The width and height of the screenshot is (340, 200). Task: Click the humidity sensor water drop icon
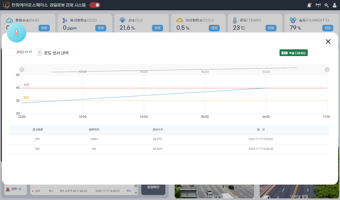tap(293, 21)
